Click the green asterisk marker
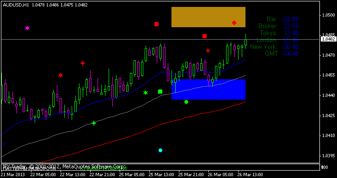Viewport: 337px width, 178px height. 146,93
